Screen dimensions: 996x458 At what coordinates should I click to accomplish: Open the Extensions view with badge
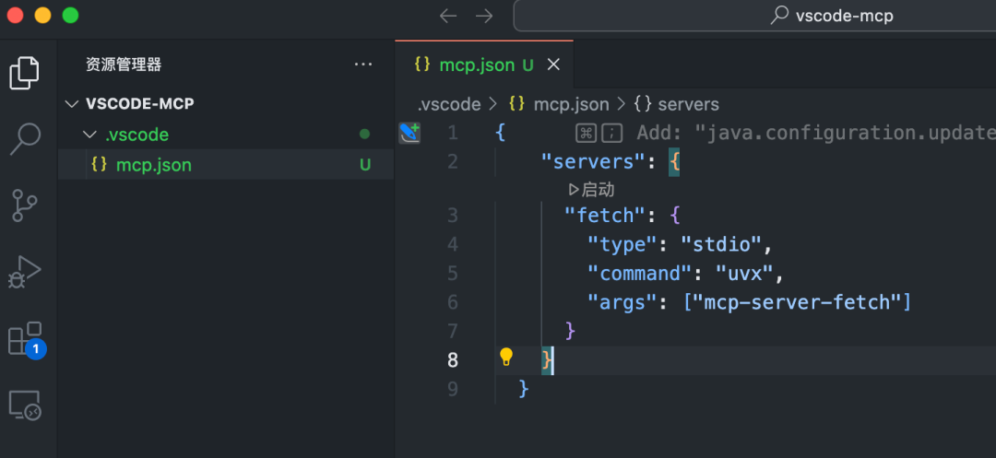26,339
